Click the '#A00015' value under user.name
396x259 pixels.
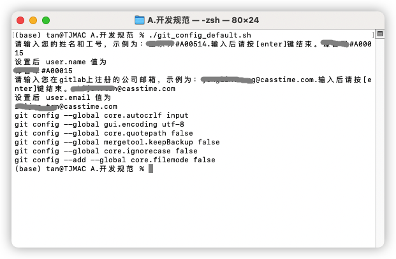[57, 71]
